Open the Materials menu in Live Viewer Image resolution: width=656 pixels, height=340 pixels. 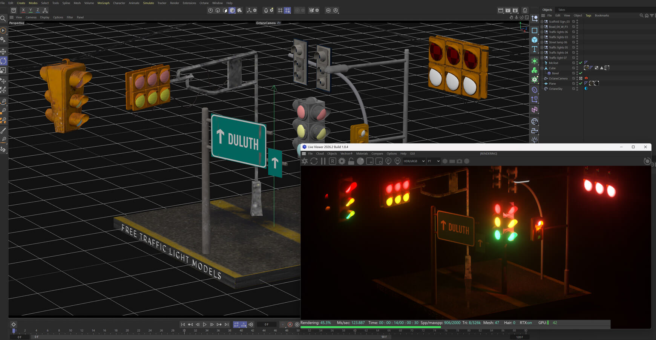pos(362,154)
